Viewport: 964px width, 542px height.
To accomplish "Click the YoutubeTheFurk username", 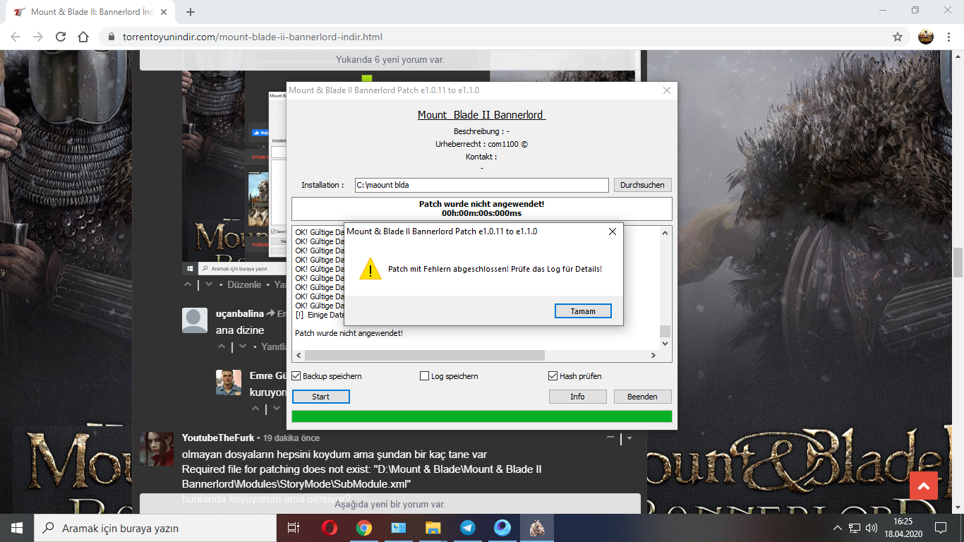I will click(x=218, y=438).
